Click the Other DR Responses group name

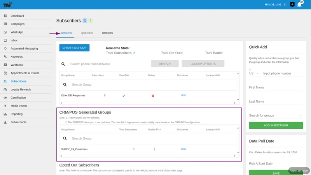pos(73,95)
